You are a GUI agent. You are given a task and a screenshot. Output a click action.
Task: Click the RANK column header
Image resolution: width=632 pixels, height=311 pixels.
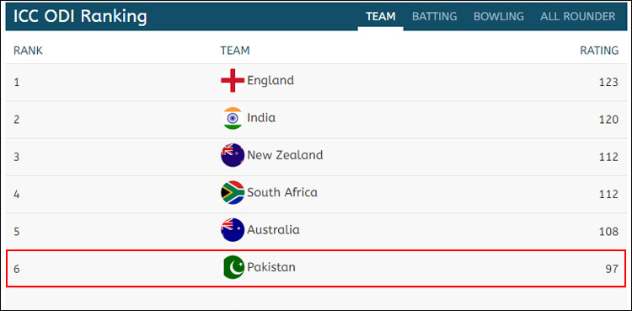point(28,51)
